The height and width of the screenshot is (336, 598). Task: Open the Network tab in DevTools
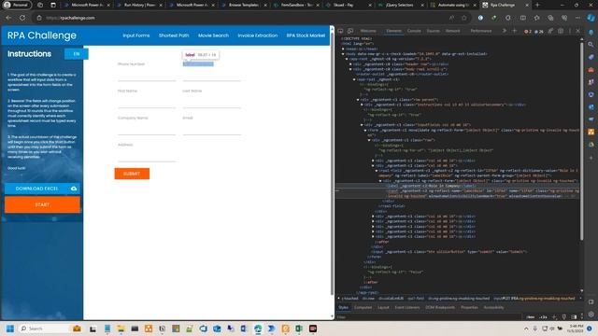pyautogui.click(x=452, y=31)
